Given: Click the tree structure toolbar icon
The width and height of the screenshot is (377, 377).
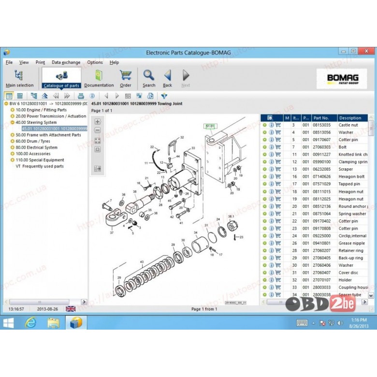Looking at the screenshot, I should click(x=34, y=96).
